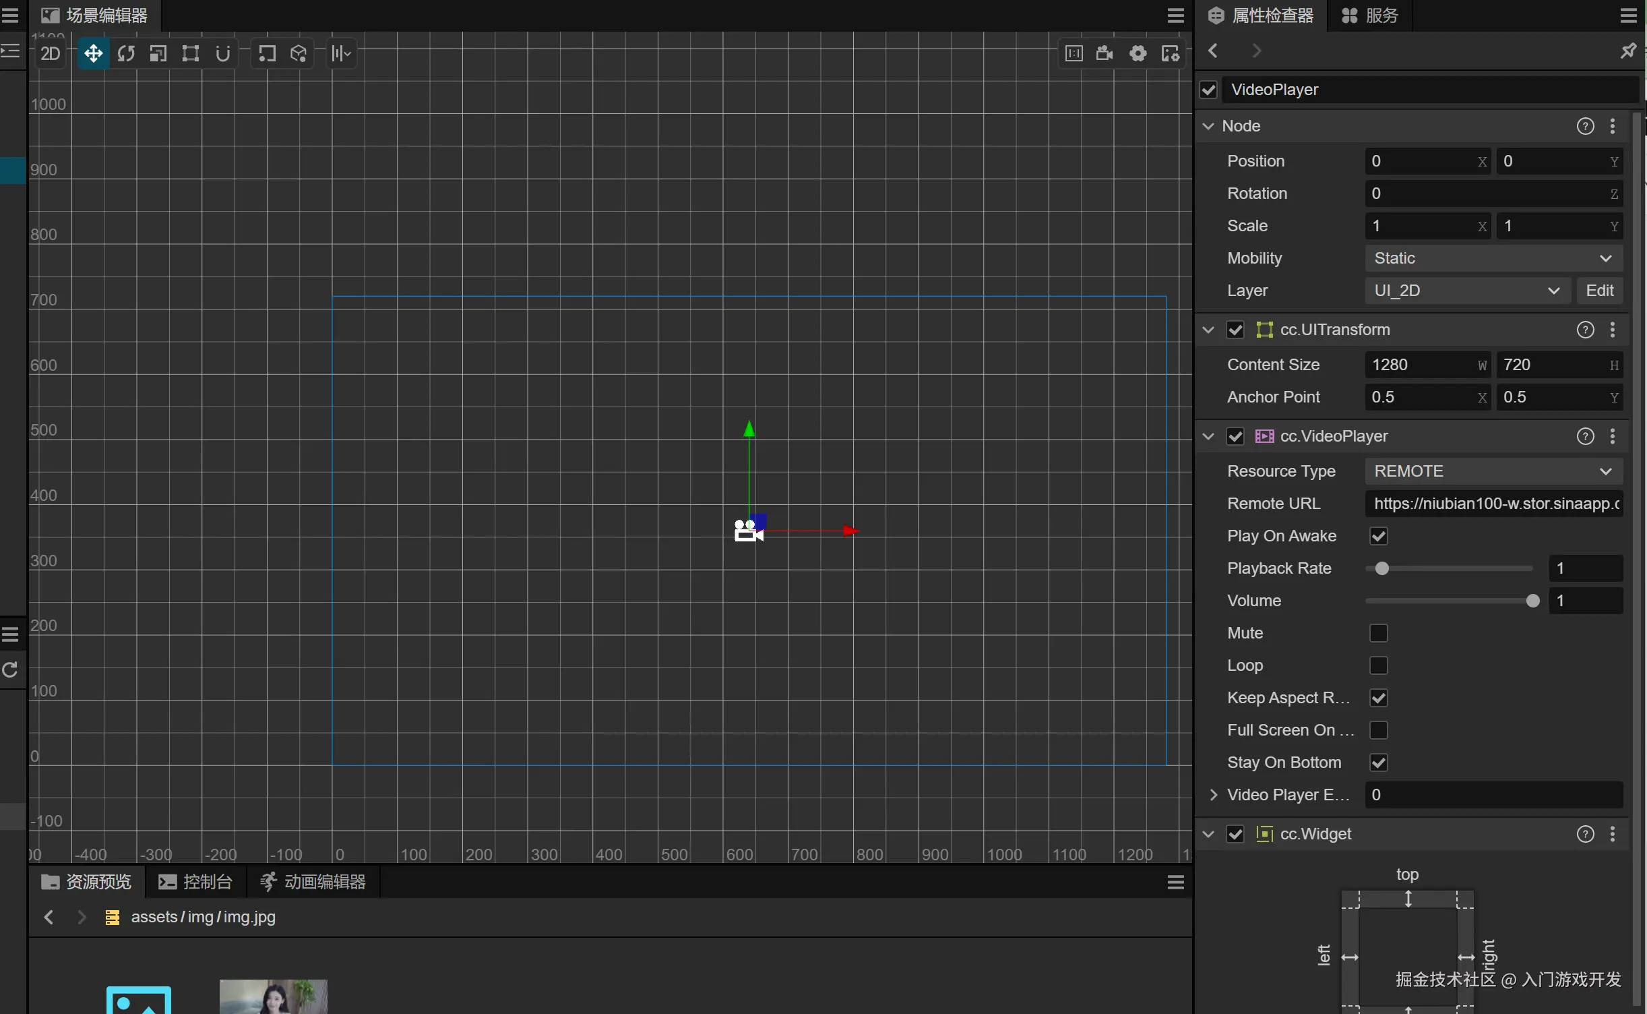
Task: Enable the Mute checkbox
Action: point(1379,633)
